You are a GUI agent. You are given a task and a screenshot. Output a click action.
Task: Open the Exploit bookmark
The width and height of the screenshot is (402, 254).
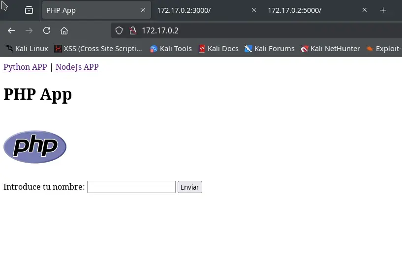(x=384, y=49)
